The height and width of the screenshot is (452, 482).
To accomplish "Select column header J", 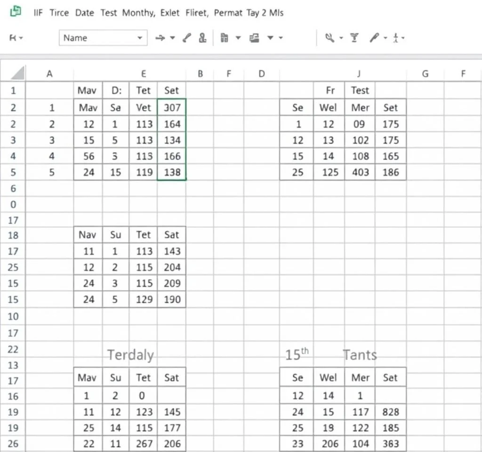I will coord(359,73).
